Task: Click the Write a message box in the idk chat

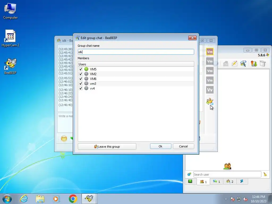Action: (65, 123)
